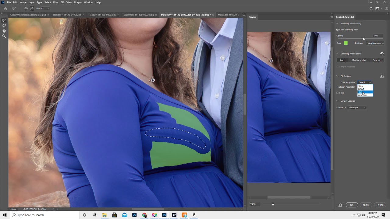Click the Sample All Layers checkbox
Image resolution: width=390 pixels, height=219 pixels.
click(x=337, y=67)
